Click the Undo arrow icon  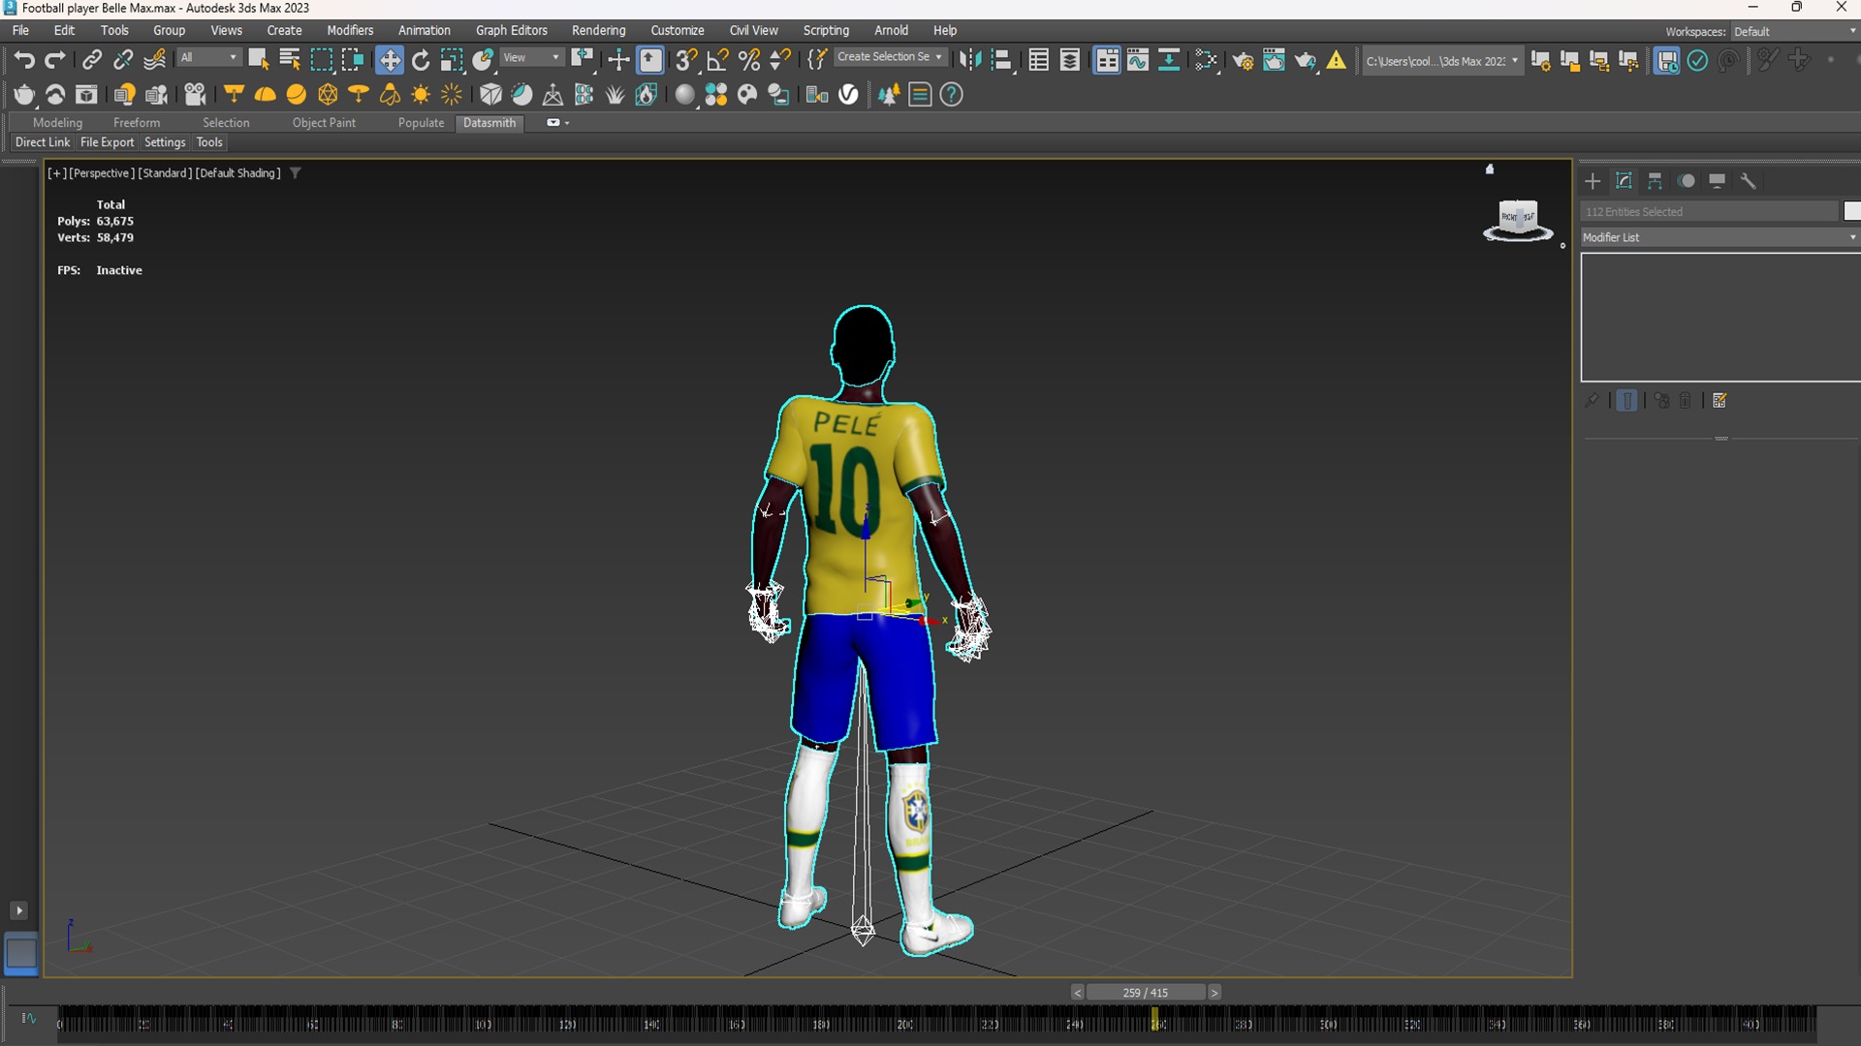(x=24, y=60)
